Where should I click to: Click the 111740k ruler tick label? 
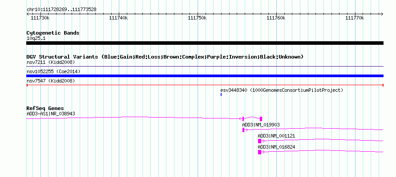(x=119, y=18)
